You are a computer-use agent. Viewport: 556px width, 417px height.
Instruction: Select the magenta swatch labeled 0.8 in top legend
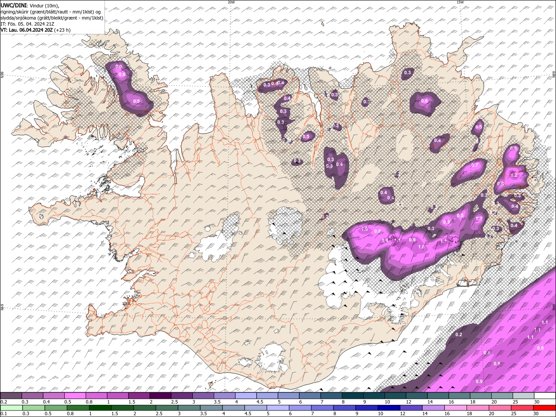[96, 396]
